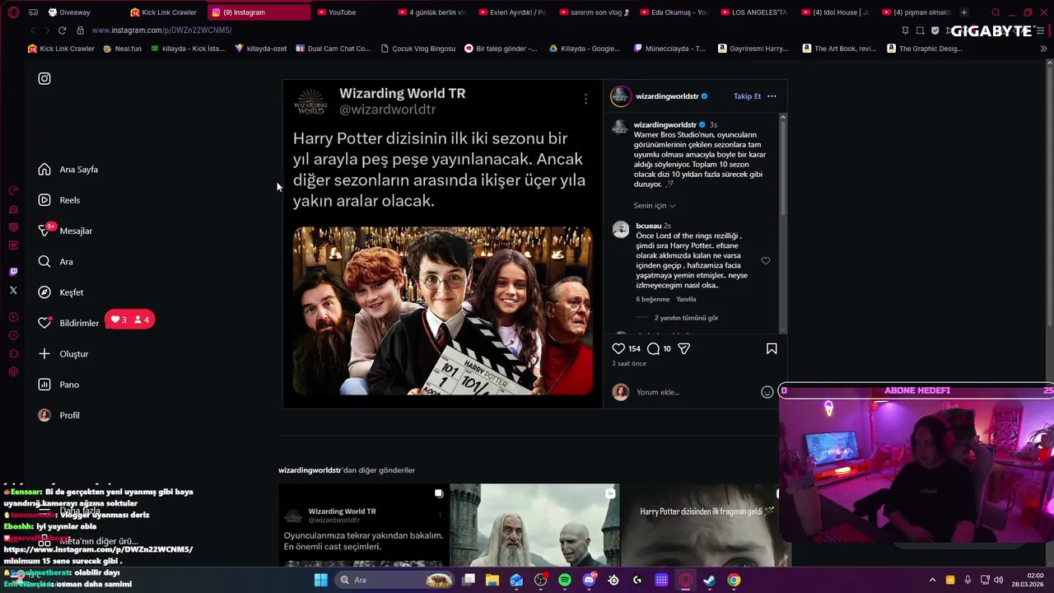Open Google Chrome from the taskbar
This screenshot has height=593, width=1054.
point(734,580)
